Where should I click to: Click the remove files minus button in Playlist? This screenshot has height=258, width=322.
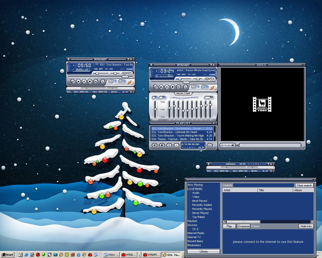pos(162,145)
